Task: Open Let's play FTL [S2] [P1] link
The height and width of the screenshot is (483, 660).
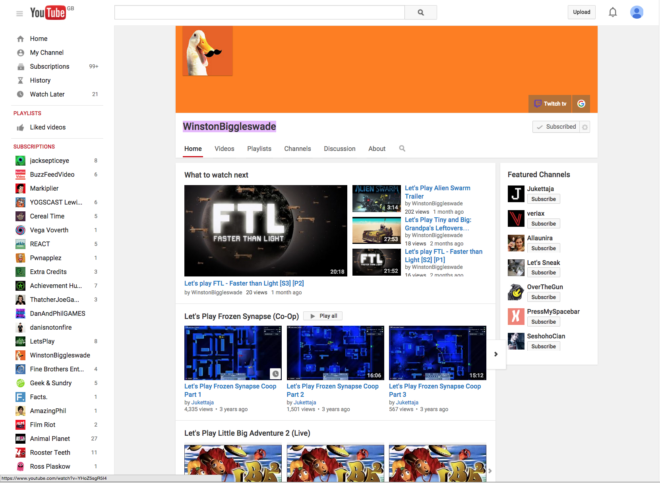Action: coord(443,255)
